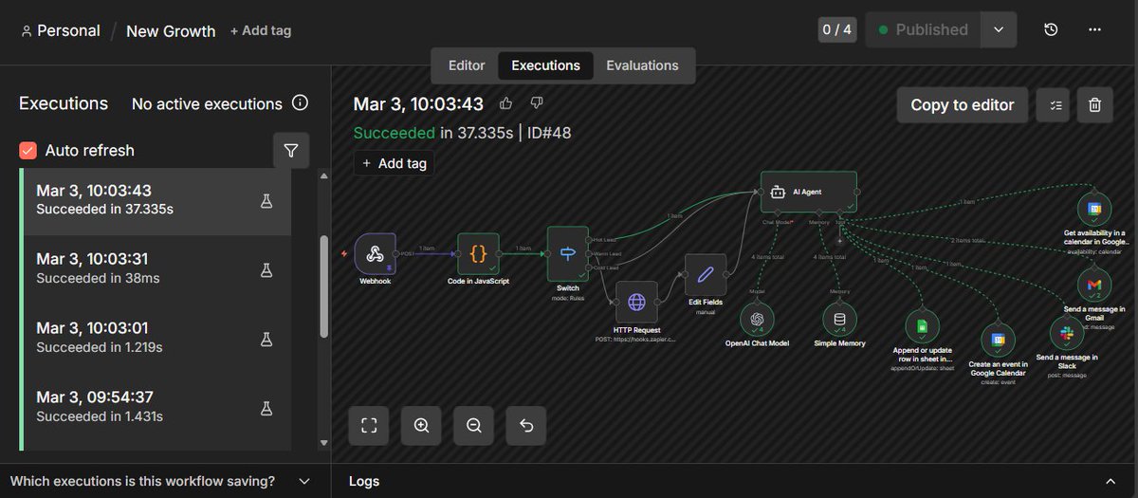Click flask icon on 09:54:37 execution

[x=266, y=408]
